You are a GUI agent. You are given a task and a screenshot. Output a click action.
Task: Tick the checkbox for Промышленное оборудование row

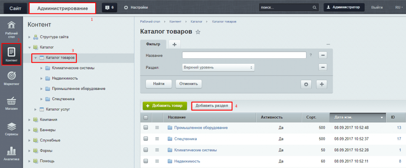click(146, 128)
